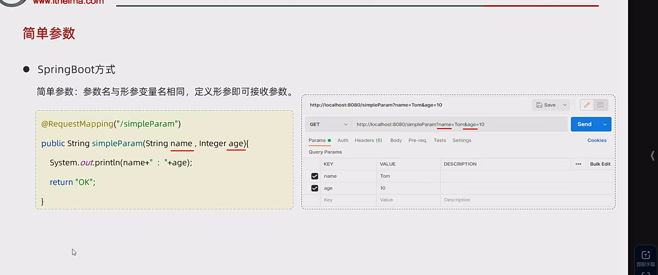Click the DESCRIPTION column header
Viewport: 658px width, 275px height.
460,164
